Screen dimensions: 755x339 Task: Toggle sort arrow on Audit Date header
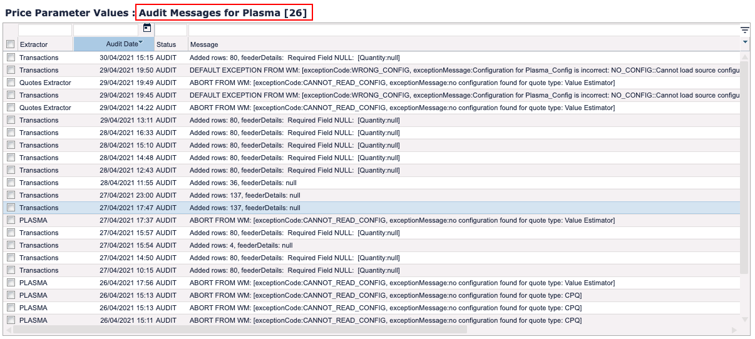pos(141,42)
